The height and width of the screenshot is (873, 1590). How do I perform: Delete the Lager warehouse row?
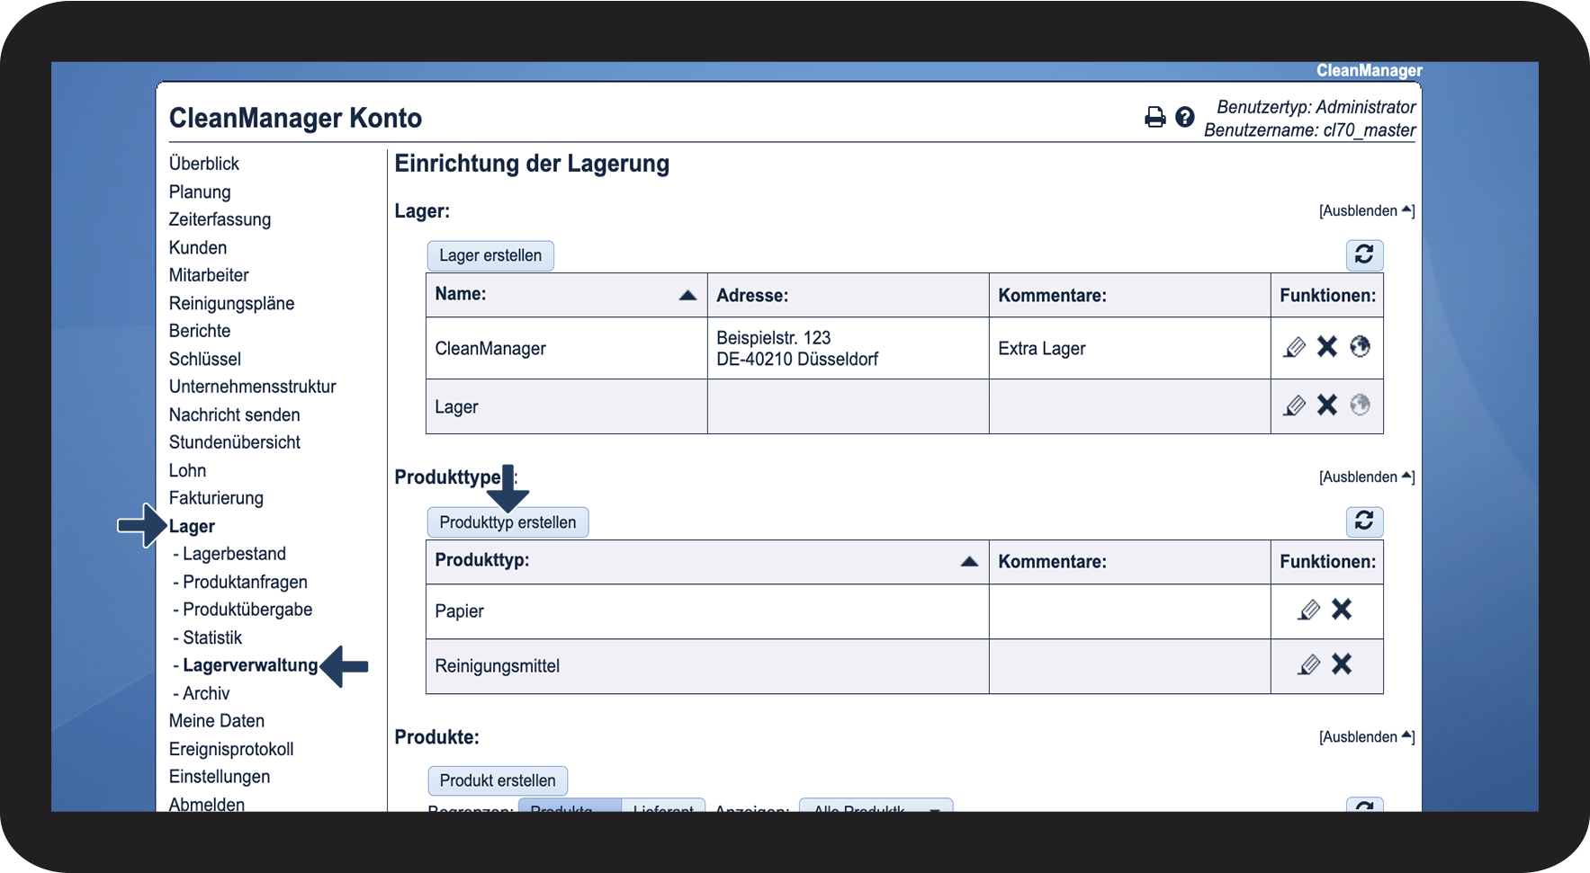coord(1327,405)
